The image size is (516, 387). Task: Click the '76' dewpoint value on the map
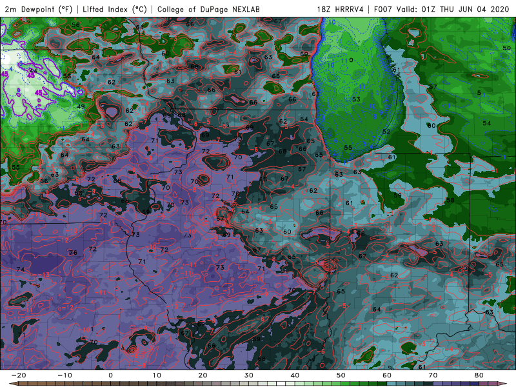[x=73, y=252]
